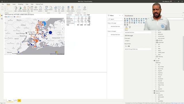This screenshot has width=184, height=104.
Task: Open Transform data in the ribbon
Action: pos(47,9)
